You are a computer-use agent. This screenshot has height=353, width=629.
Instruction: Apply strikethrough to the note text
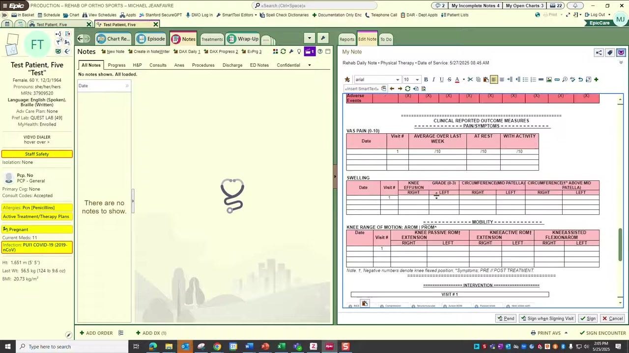click(x=449, y=79)
